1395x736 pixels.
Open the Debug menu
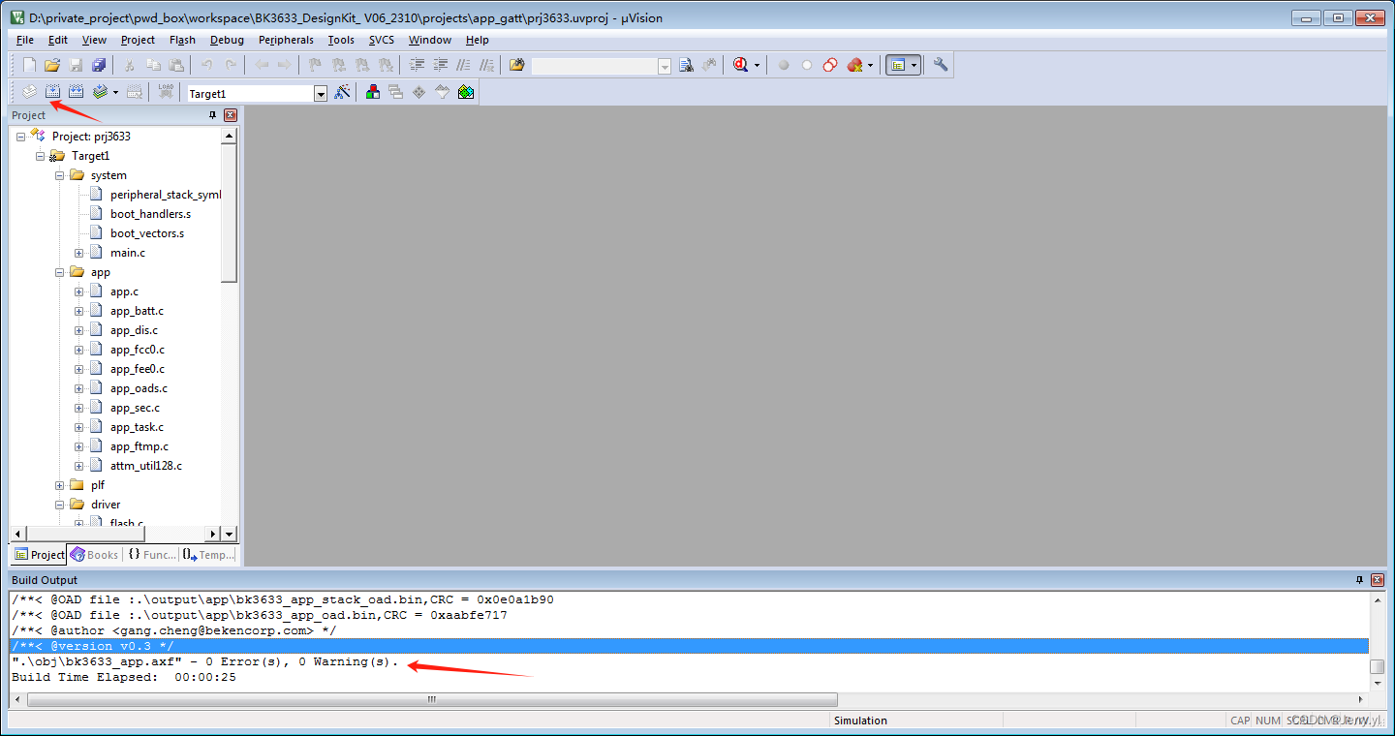(227, 40)
